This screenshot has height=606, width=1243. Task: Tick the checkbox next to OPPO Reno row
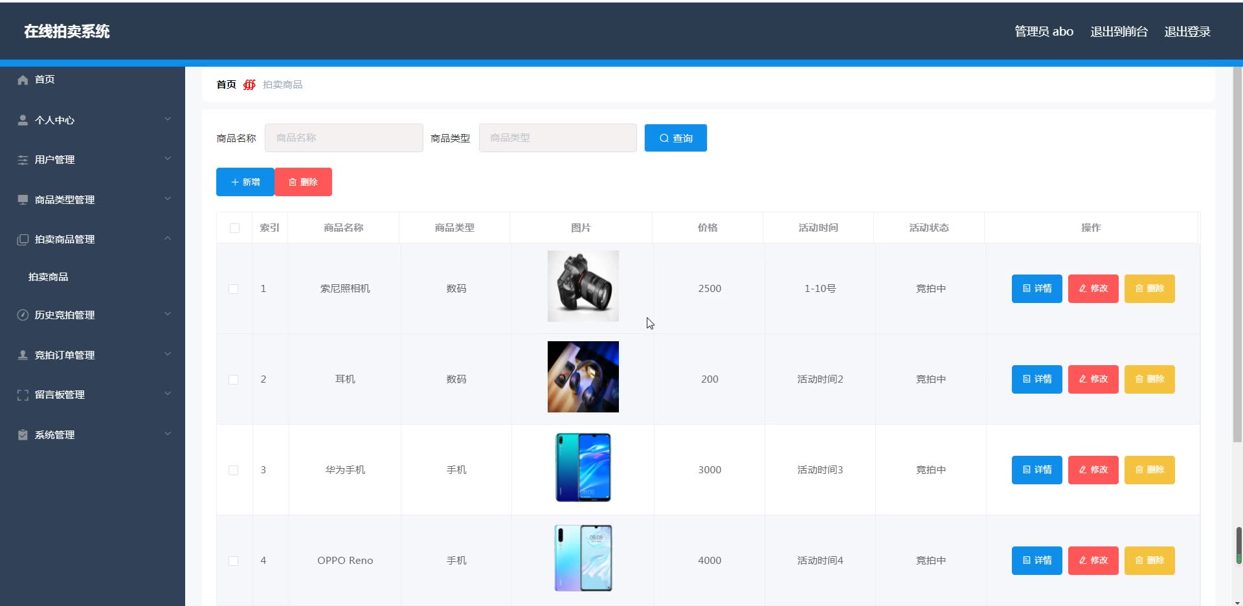click(234, 561)
